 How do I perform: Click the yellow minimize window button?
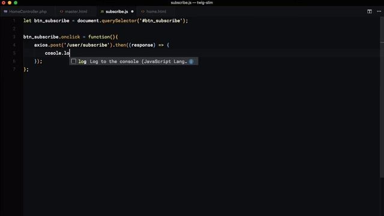click(10, 2)
